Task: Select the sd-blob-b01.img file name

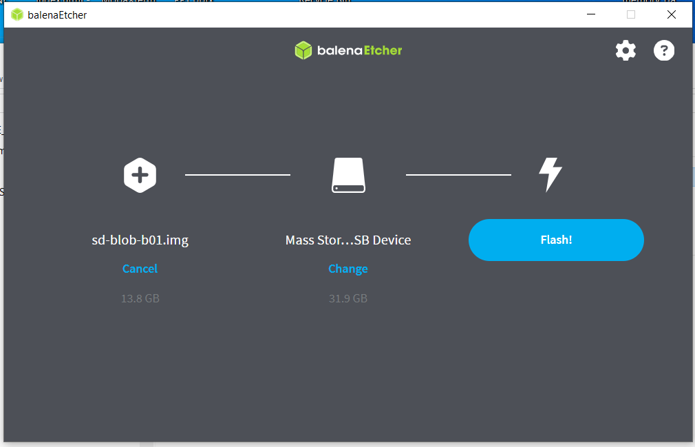Action: point(140,240)
